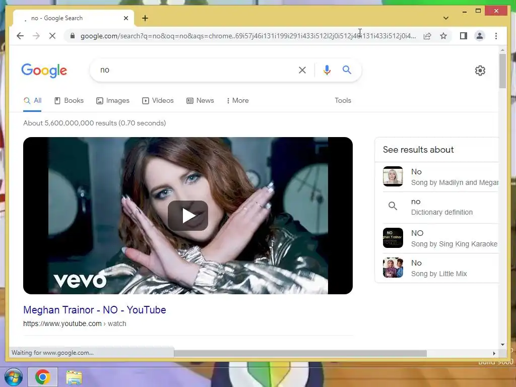516x387 pixels.
Task: Open the Windows Start menu
Action: [13, 377]
